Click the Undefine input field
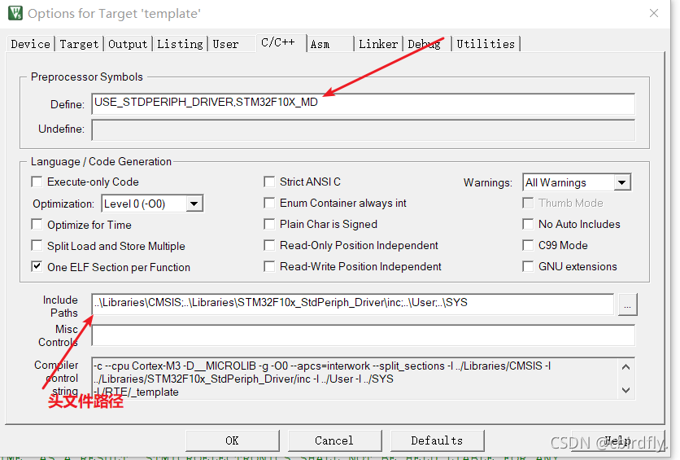This screenshot has height=460, width=680. pyautogui.click(x=363, y=129)
